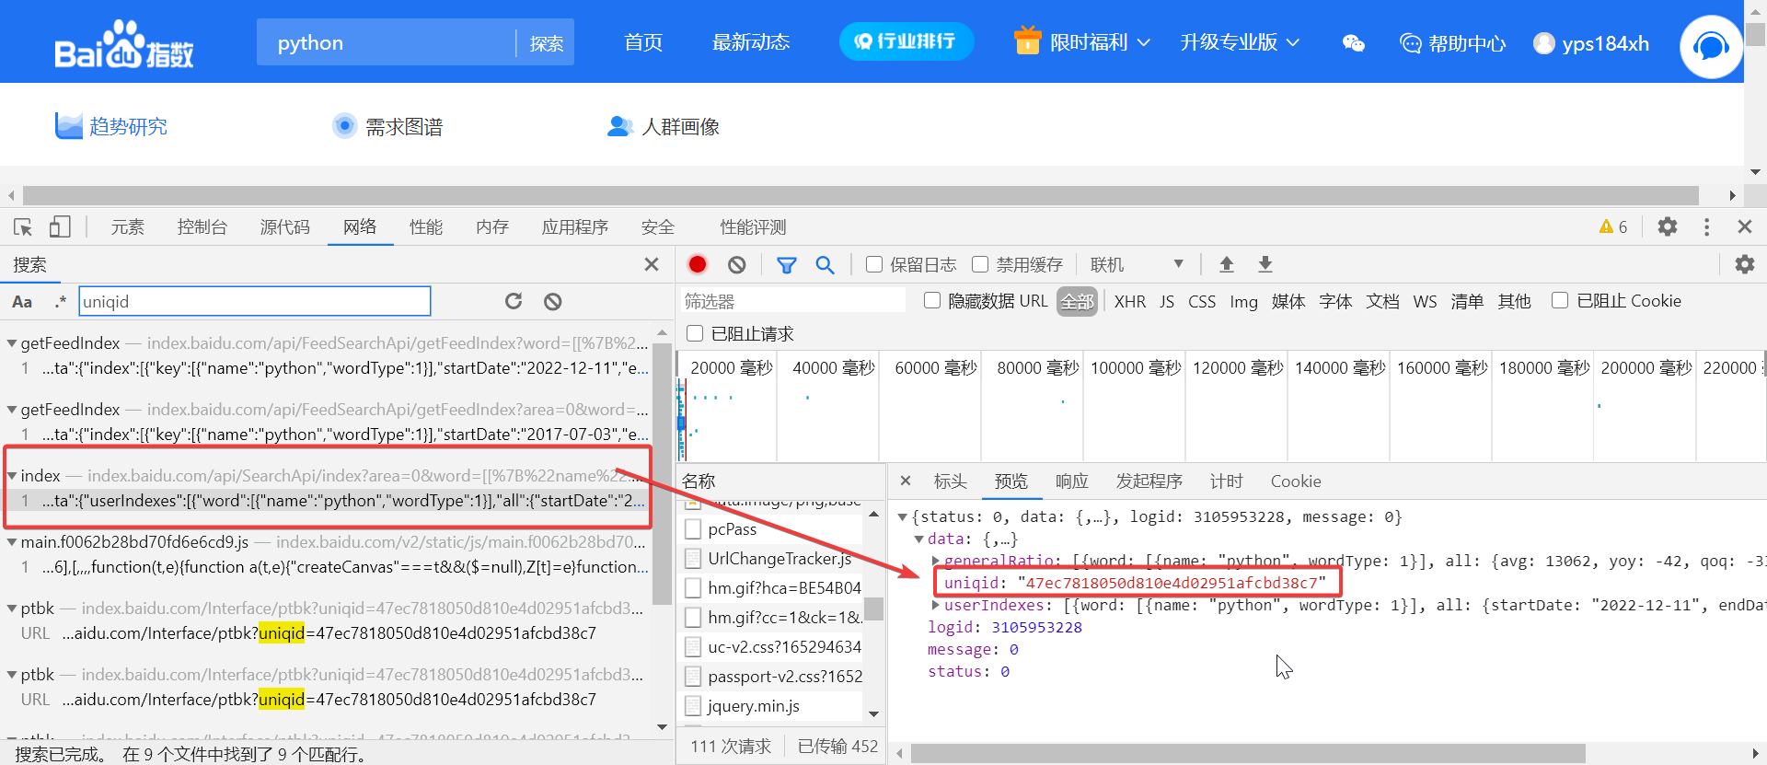Go to 首页
Screen dimensions: 1767x765
643,42
